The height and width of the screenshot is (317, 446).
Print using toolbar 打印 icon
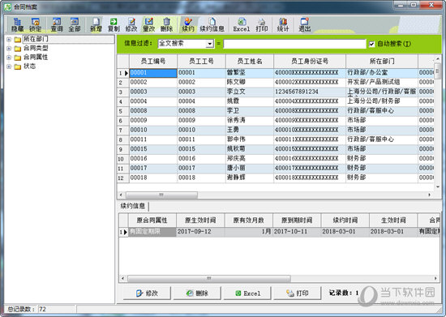(261, 25)
